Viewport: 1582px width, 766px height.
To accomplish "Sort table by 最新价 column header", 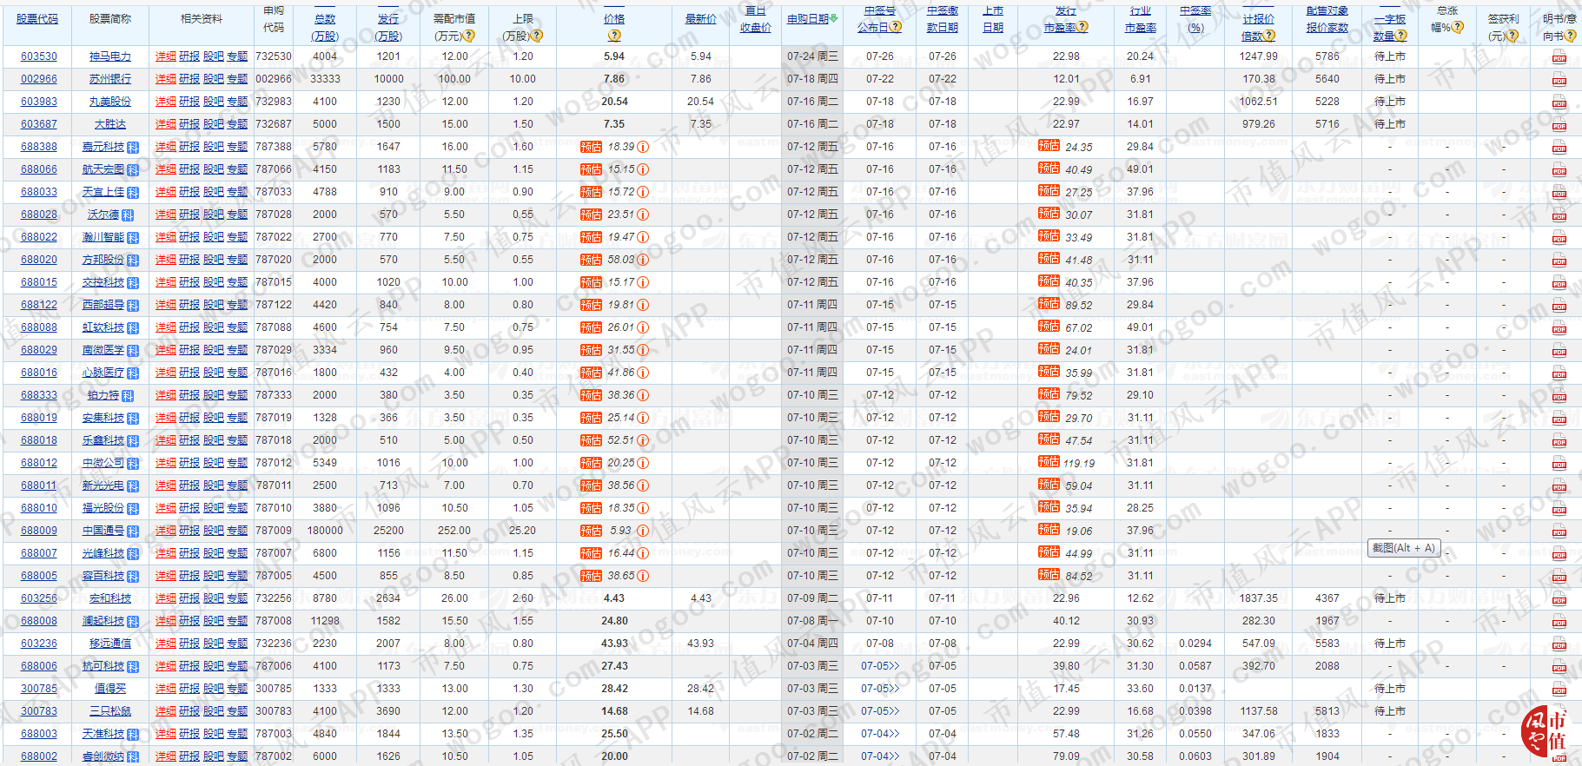I will pos(700,18).
